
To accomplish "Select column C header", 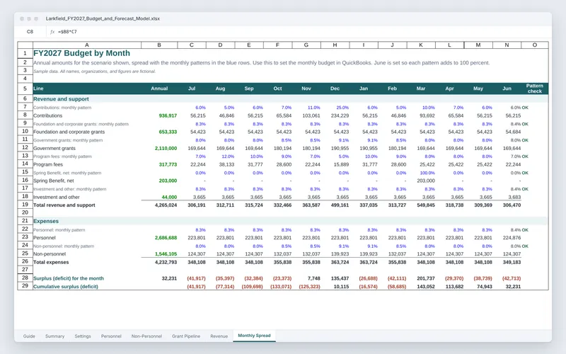I will pyautogui.click(x=192, y=45).
